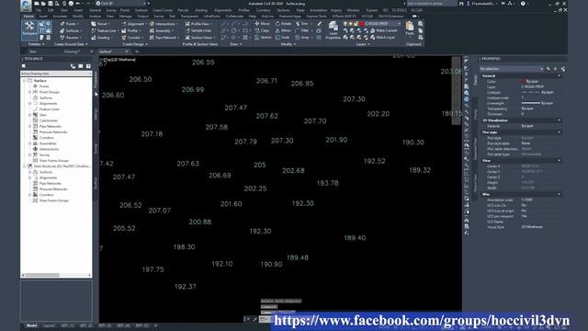Screen dimensions: 588x331
Task: Select Feature Lines in Toolspace tree
Action: pyautogui.click(x=49, y=109)
